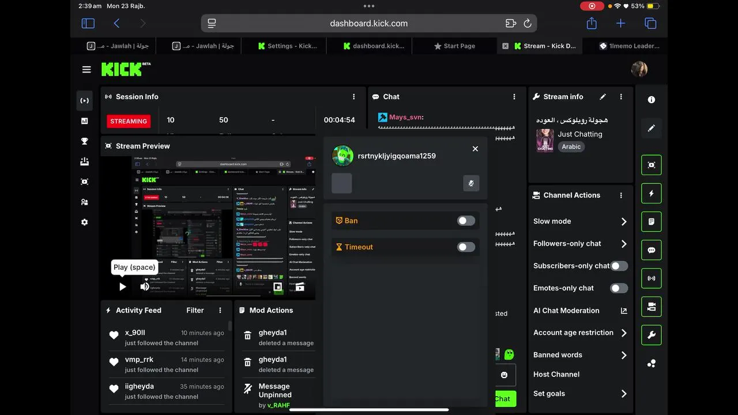Toggle Activity Feed lightning icon in right sidebar
This screenshot has width=738, height=415.
652,193
